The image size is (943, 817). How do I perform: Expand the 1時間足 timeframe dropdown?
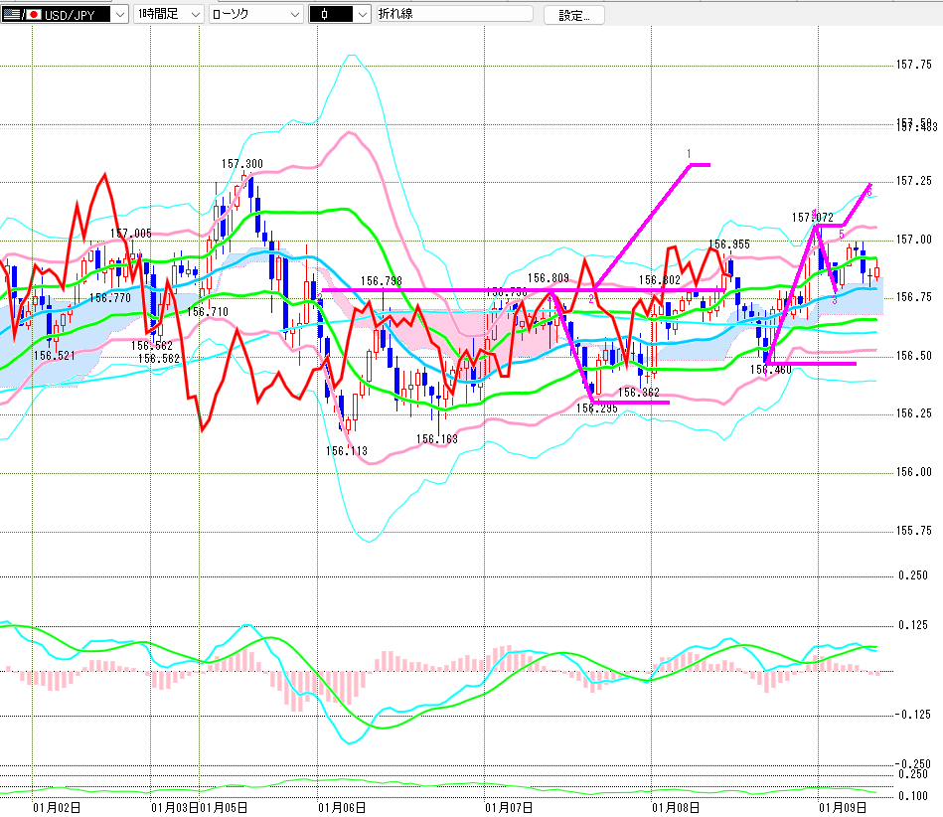(x=194, y=15)
